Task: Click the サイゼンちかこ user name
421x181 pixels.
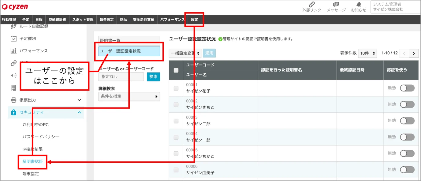Action: click(200, 156)
